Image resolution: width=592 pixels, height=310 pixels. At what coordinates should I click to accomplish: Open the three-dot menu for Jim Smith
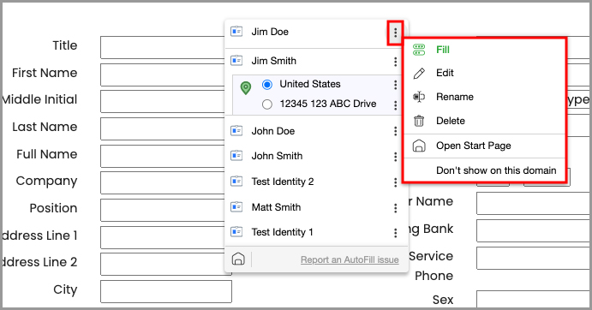(395, 62)
